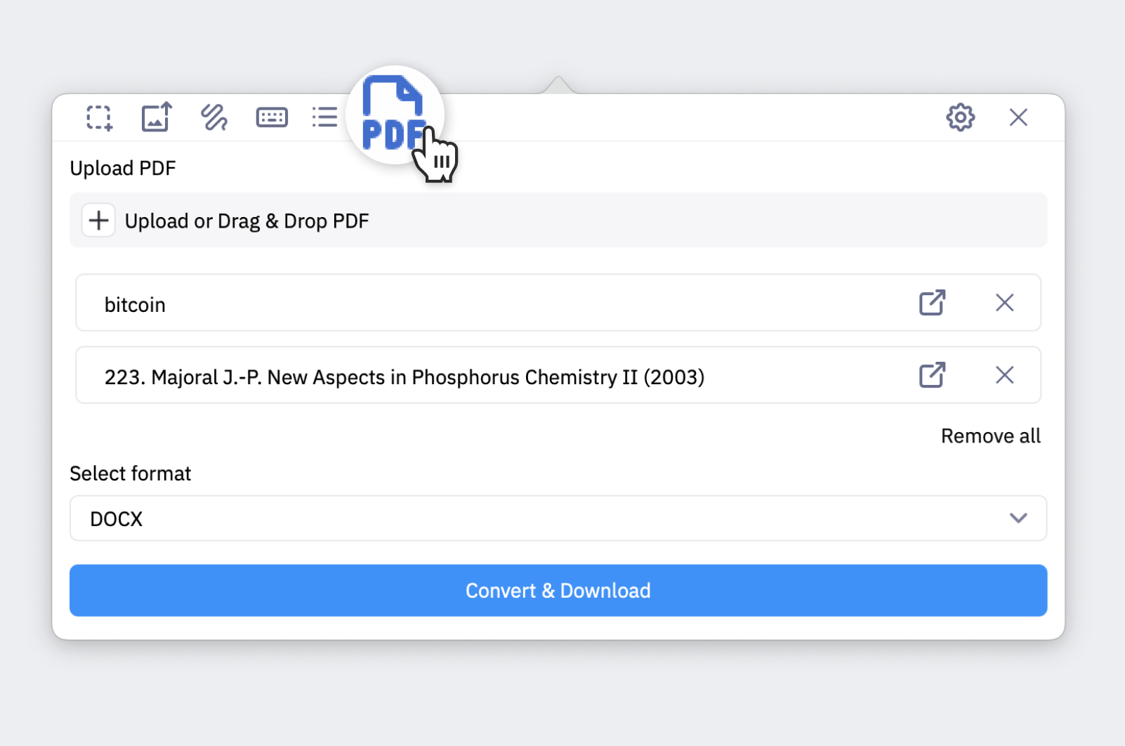
Task: Remove the Majoral Phosphorus Chemistry PDF
Action: point(1004,376)
